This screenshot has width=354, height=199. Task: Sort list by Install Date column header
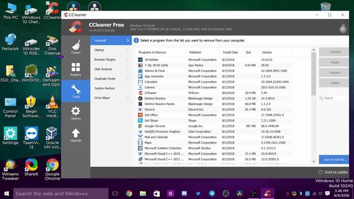tap(231, 53)
